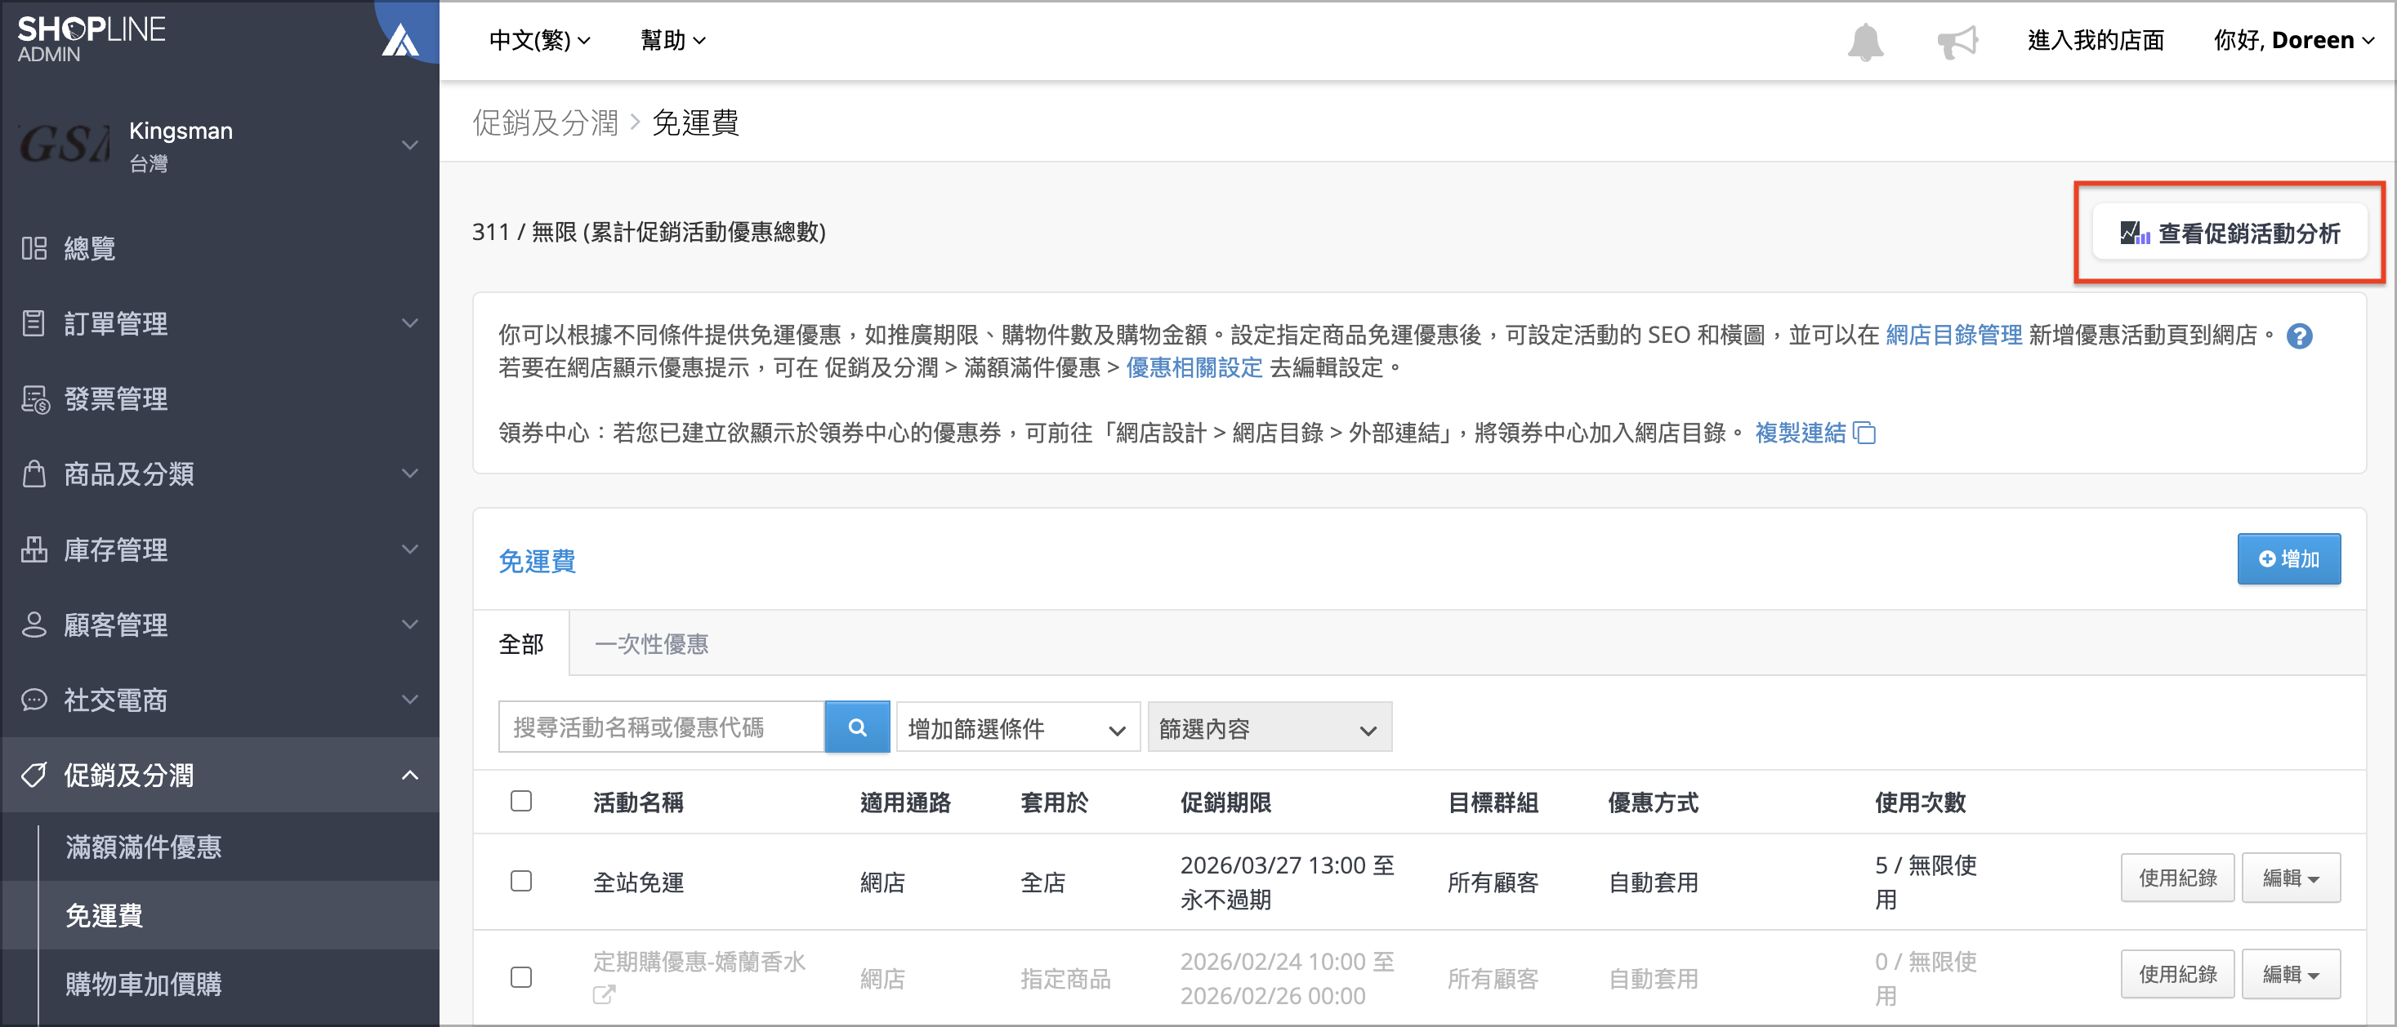Viewport: 2397px width, 1027px height.
Task: Click the 發票管理 invoice icon
Action: coord(34,398)
